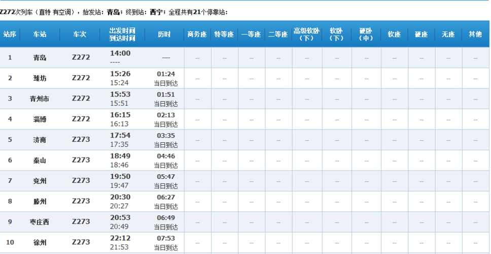This screenshot has width=491, height=254.
Task: Select the 枣庄西 station link
Action: click(40, 222)
